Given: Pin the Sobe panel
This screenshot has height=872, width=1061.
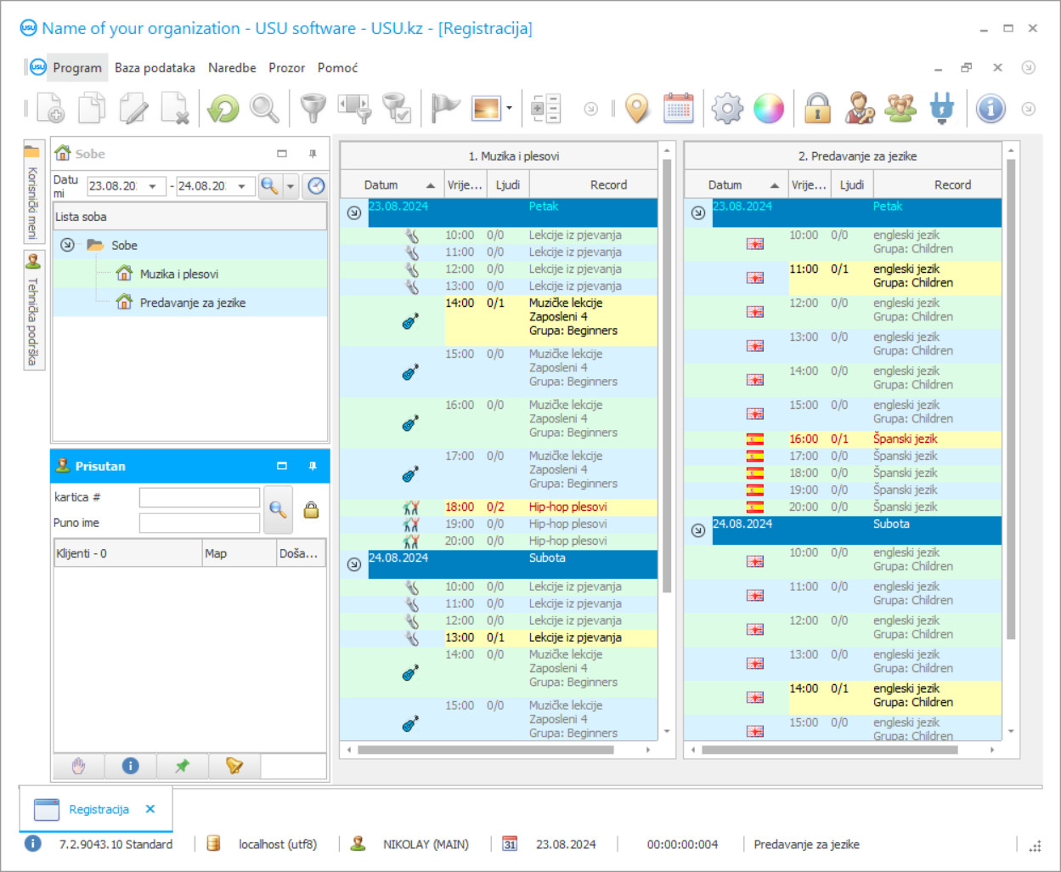Looking at the screenshot, I should [313, 154].
